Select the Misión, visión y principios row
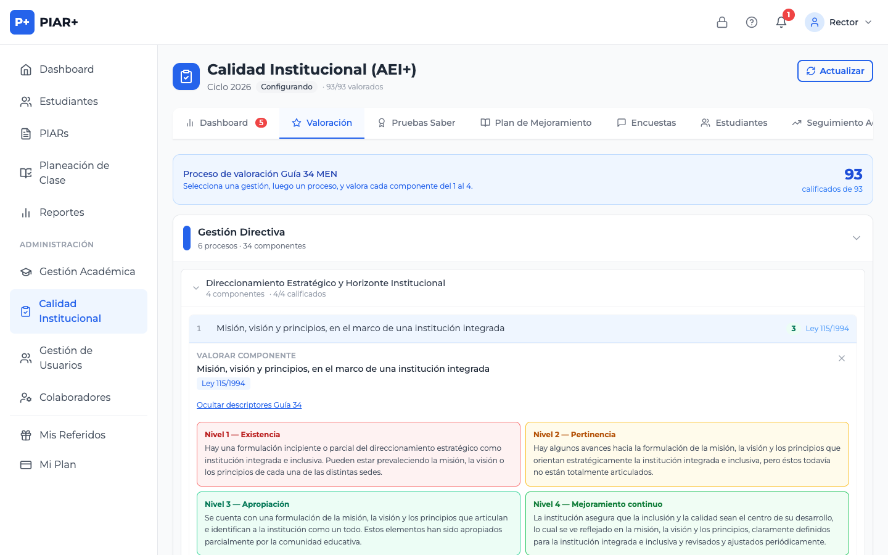 coord(523,329)
